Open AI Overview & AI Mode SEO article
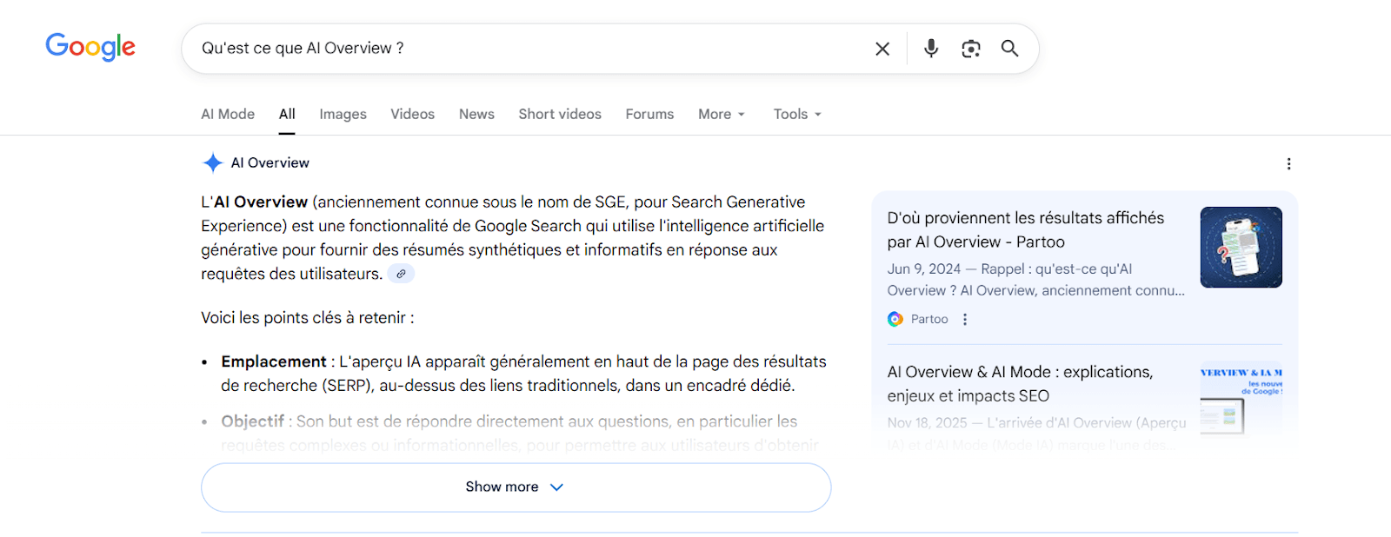 coord(1020,383)
